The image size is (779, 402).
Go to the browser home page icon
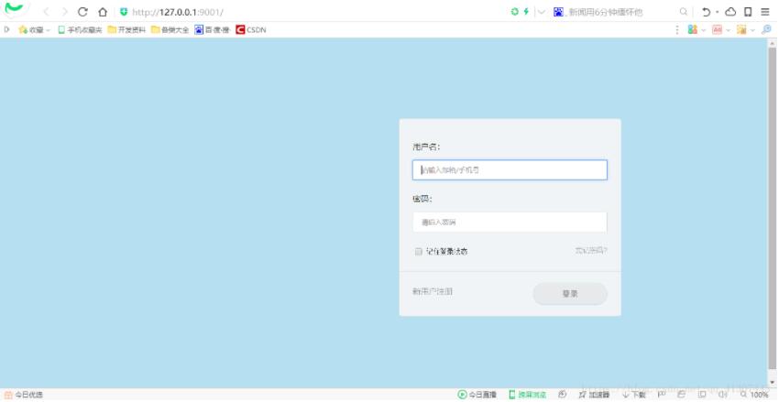[x=102, y=12]
